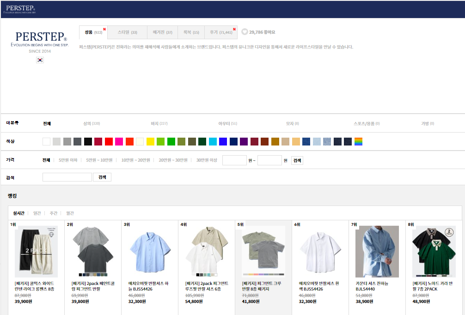Filter by category 모자 (8)
This screenshot has height=315, width=465.
click(293, 124)
